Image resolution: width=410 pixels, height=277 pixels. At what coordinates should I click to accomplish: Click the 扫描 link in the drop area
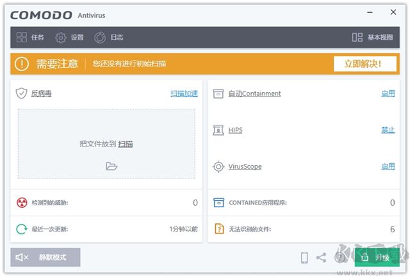(126, 144)
